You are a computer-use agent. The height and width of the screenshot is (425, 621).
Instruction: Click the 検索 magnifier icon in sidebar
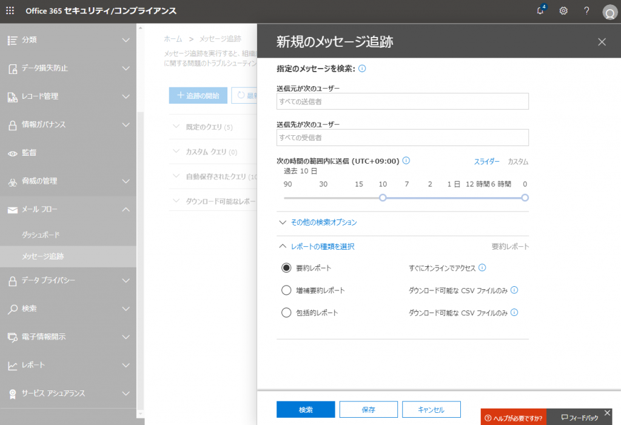coord(13,309)
